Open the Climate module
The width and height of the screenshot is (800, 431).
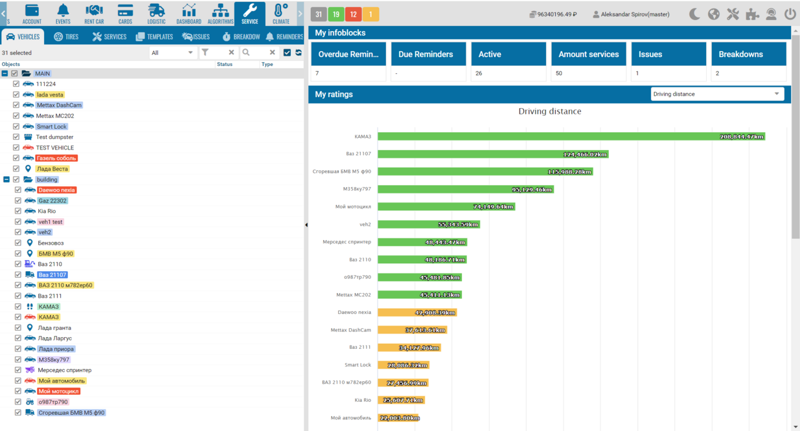[281, 13]
